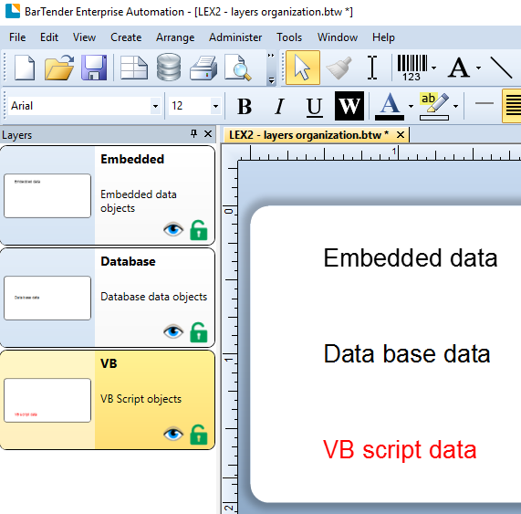Toggle white-on-black W text style

(349, 106)
